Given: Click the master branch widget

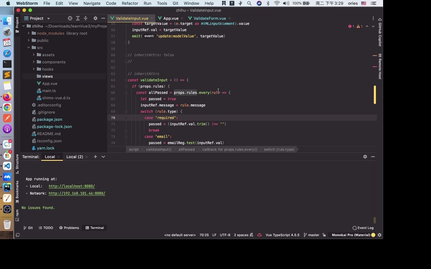Looking at the screenshot, I should tap(312, 235).
